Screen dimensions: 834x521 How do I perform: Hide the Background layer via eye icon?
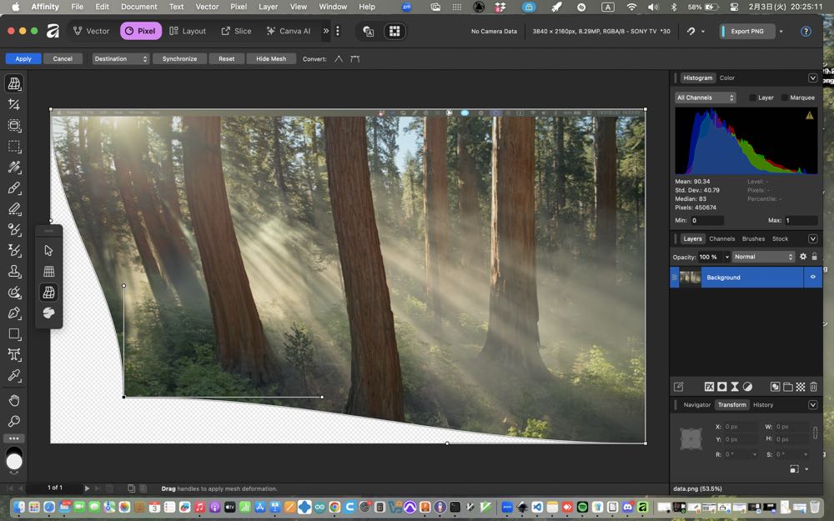pyautogui.click(x=812, y=278)
